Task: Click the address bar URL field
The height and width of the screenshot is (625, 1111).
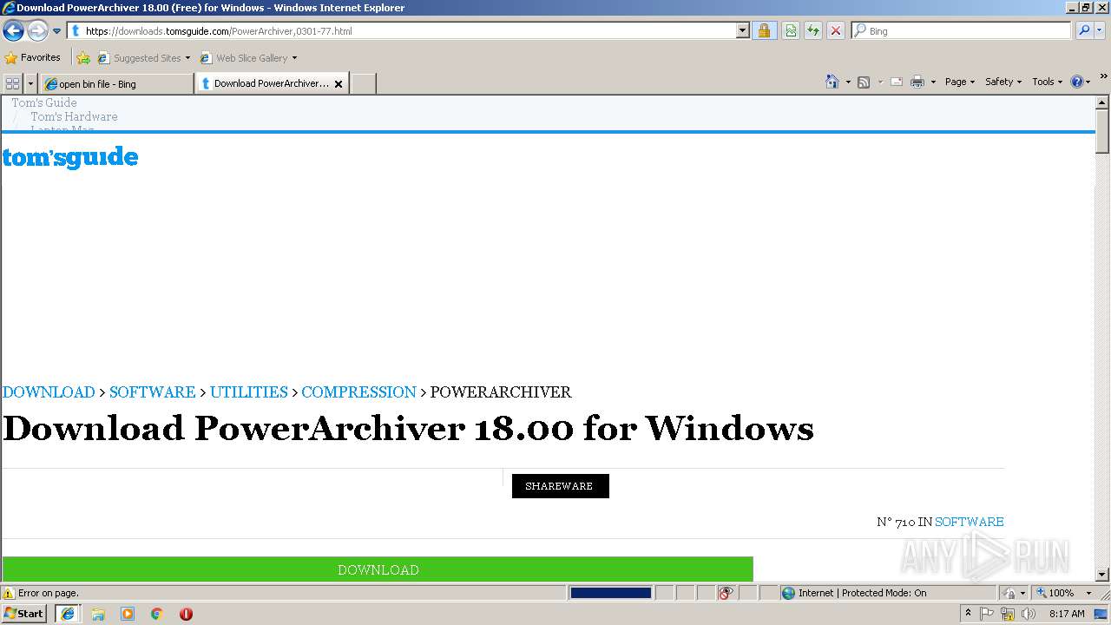Action: [x=401, y=31]
